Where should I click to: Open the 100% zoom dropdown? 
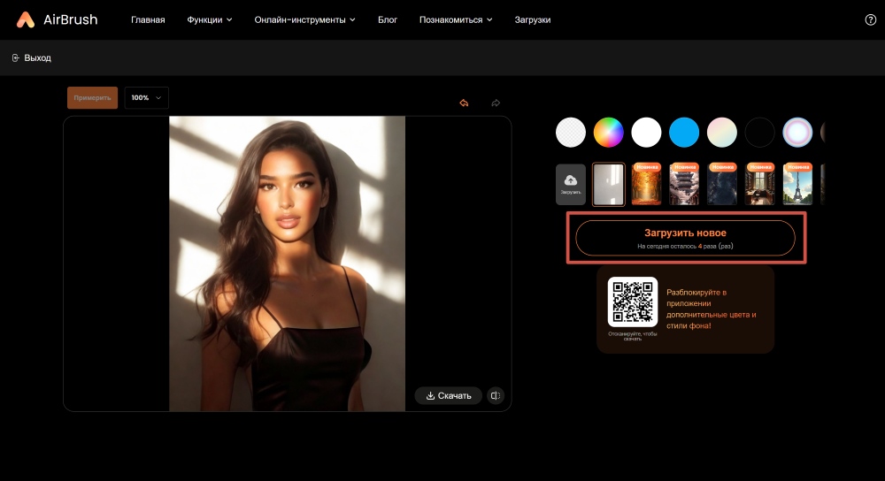tap(146, 97)
